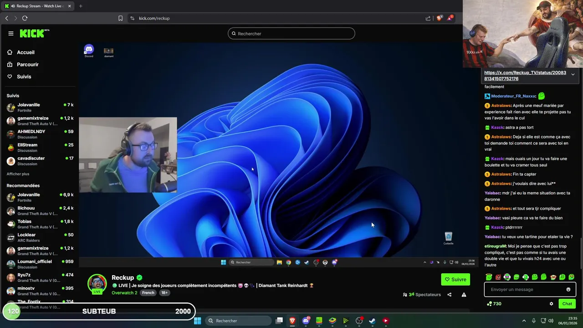Open a new browser tab
Viewport: 583px width, 328px height.
pos(81,6)
